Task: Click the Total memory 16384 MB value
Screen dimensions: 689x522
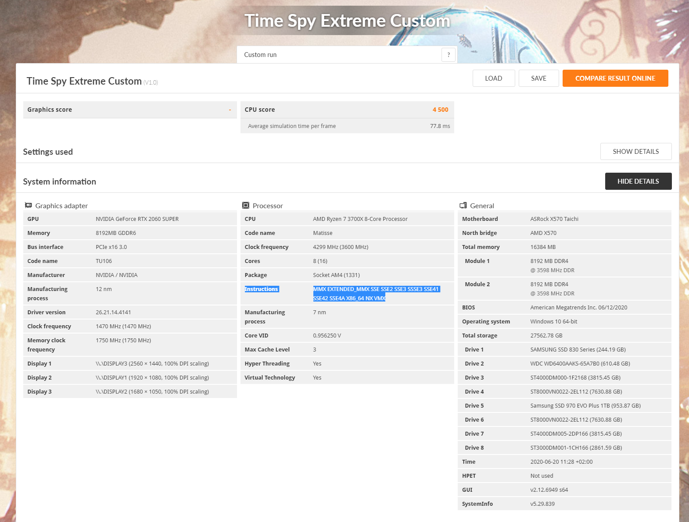Action: (543, 247)
